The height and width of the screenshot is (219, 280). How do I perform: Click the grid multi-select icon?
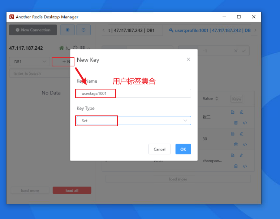[x=82, y=47]
